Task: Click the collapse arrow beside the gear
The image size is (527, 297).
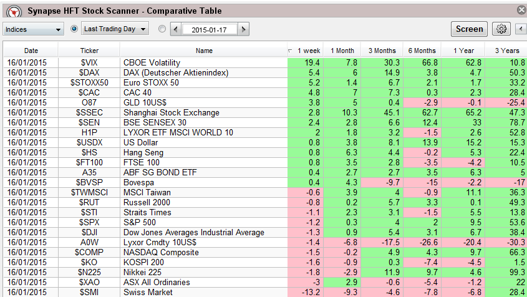Action: point(520,29)
